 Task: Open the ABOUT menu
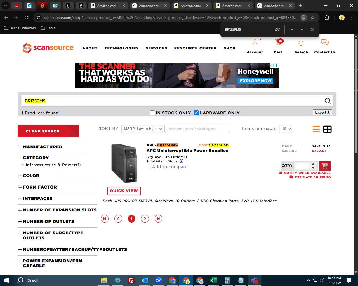[x=90, y=48]
